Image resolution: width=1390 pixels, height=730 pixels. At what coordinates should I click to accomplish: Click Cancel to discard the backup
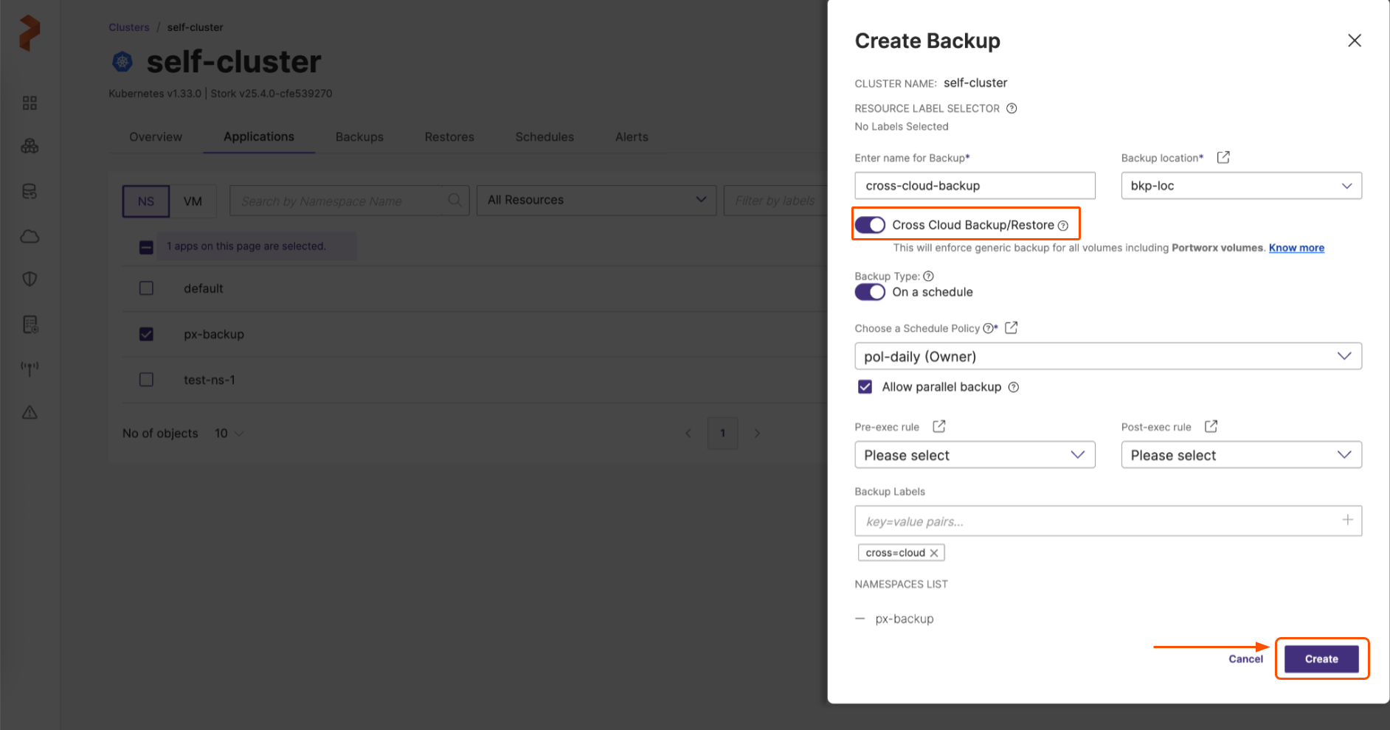click(x=1245, y=659)
